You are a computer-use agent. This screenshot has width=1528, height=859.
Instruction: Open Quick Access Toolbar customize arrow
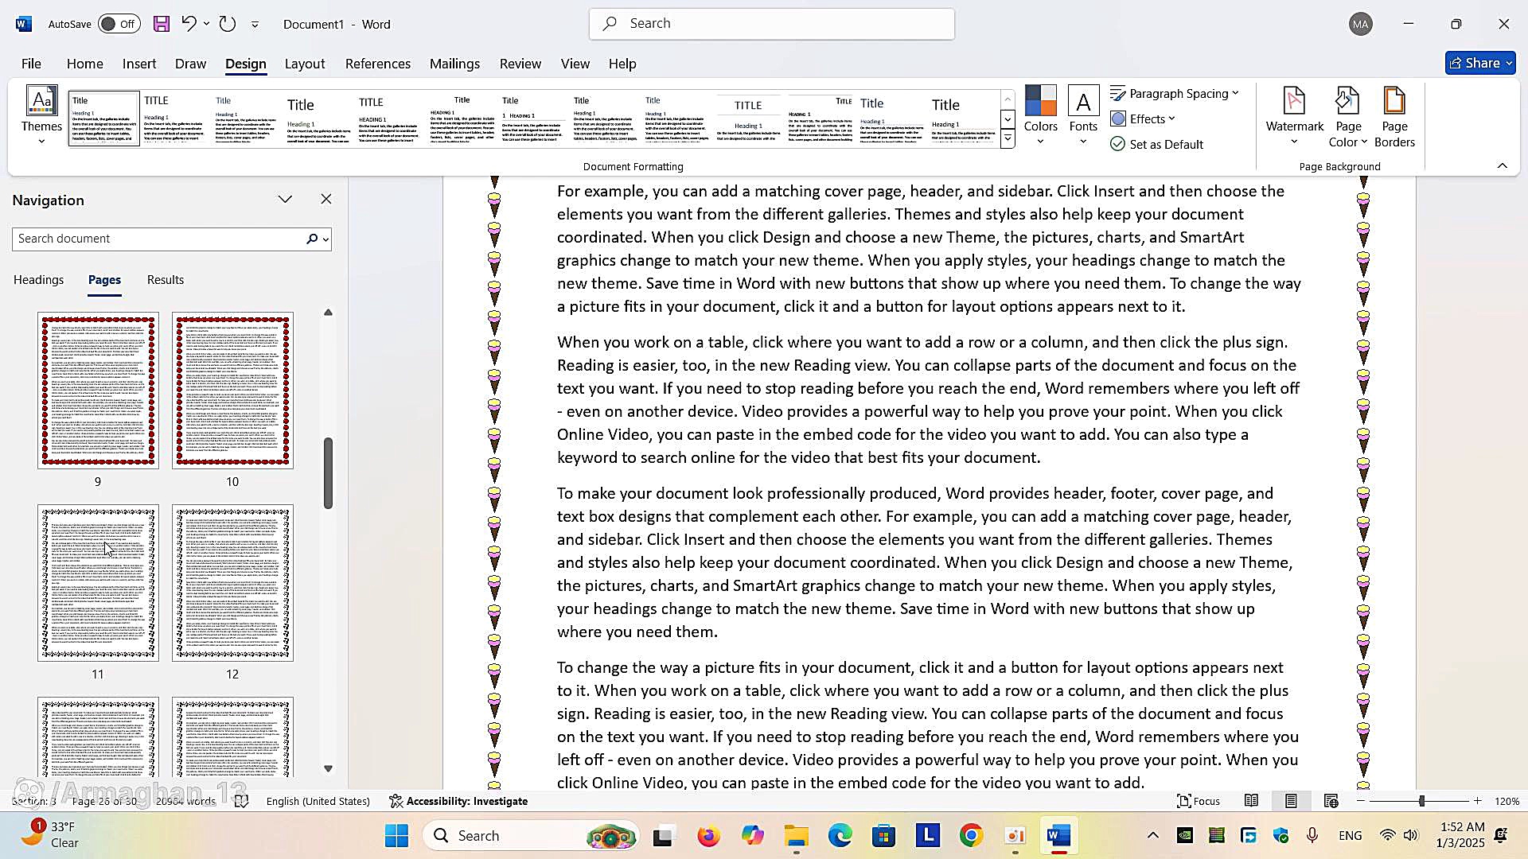[255, 25]
